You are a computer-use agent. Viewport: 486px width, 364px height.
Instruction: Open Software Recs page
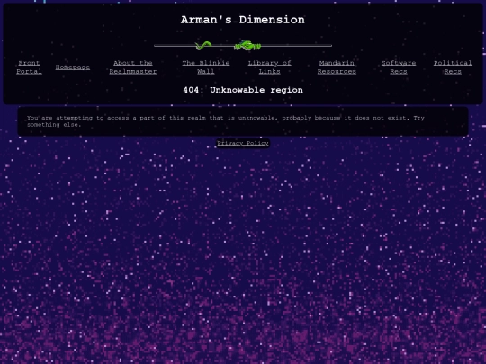399,67
